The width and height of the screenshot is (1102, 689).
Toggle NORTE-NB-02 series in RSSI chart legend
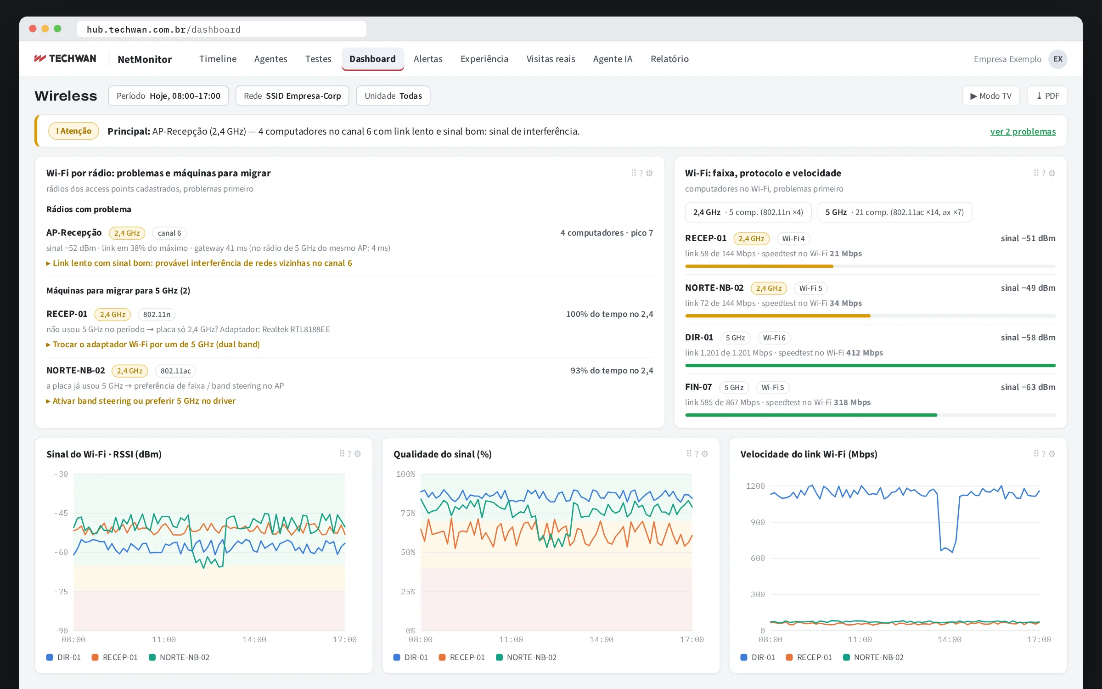click(x=179, y=657)
